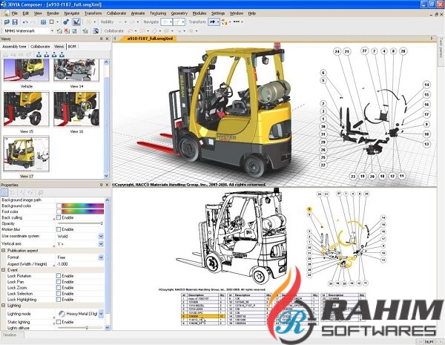Enable the Lock Highlighting checkbox
Screen dimensions: 445x345
[x=59, y=299]
